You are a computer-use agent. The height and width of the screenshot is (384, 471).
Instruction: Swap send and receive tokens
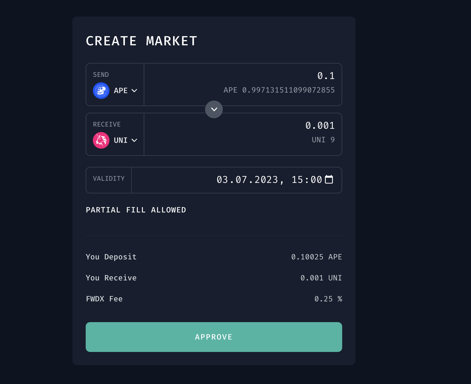coord(214,109)
